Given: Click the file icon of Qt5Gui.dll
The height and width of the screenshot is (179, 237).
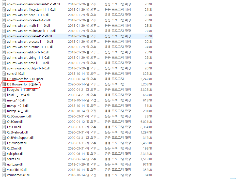Looking at the screenshot, I should [4, 127].
